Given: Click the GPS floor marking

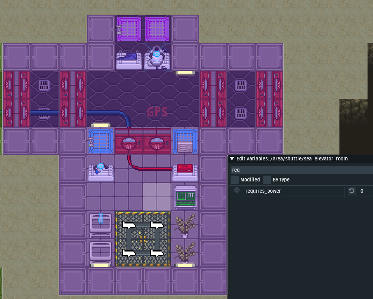Looking at the screenshot, I should [x=157, y=112].
